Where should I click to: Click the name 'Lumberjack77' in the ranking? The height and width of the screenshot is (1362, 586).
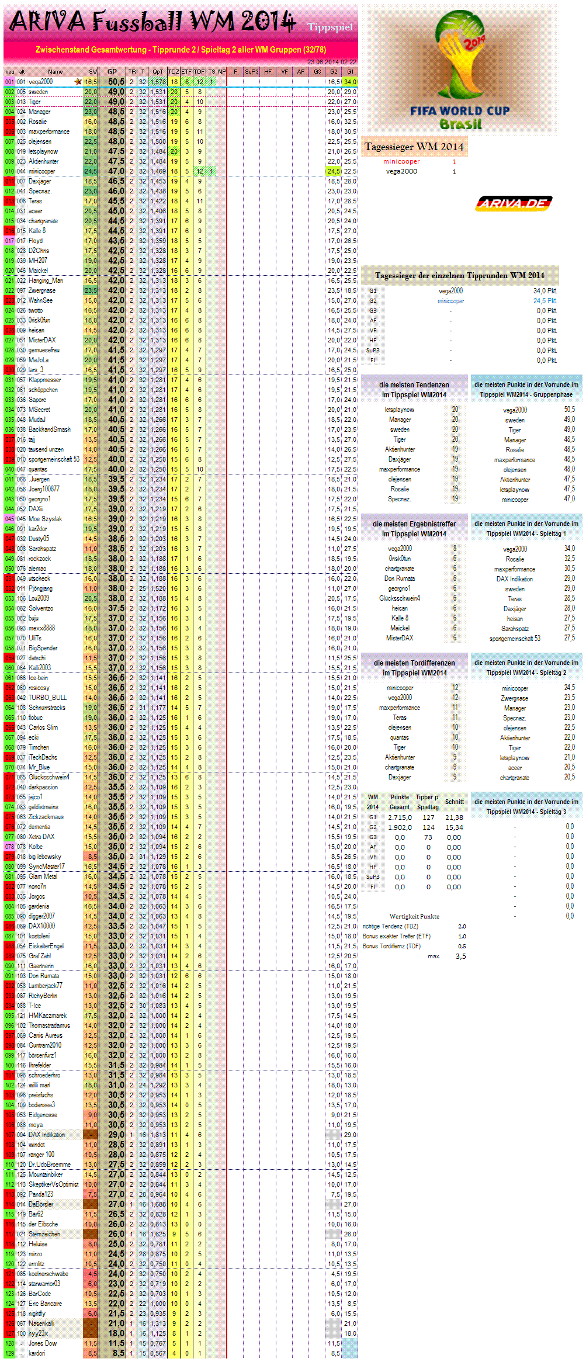coord(46,986)
